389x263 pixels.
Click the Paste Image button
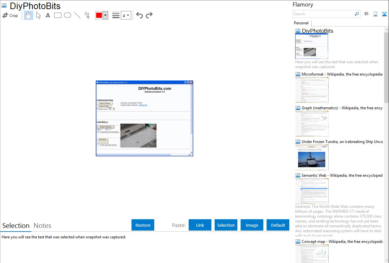(x=252, y=225)
